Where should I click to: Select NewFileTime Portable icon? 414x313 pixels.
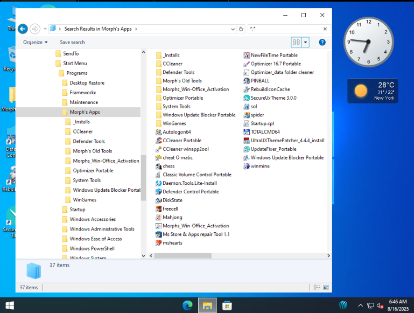pyautogui.click(x=247, y=55)
